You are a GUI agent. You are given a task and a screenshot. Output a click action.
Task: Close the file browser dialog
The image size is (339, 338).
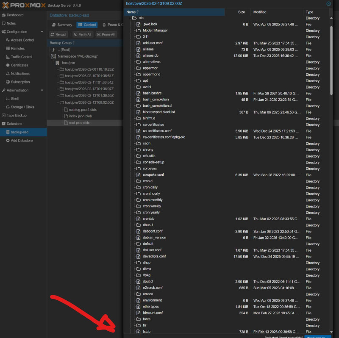(x=328, y=4)
